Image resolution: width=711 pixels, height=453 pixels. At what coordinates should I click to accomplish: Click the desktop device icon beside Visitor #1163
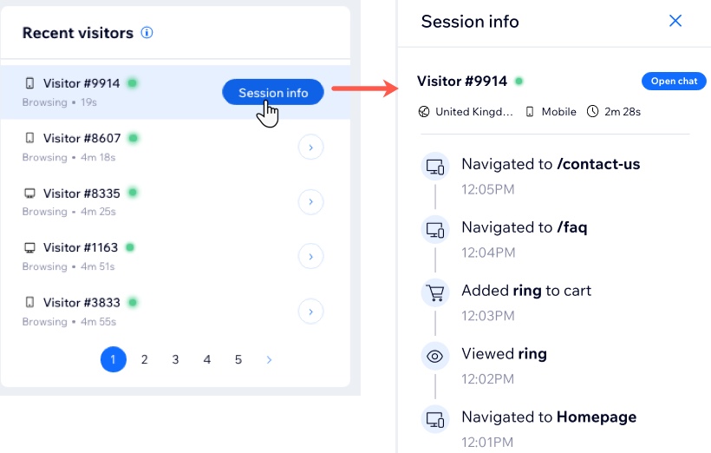(x=29, y=248)
